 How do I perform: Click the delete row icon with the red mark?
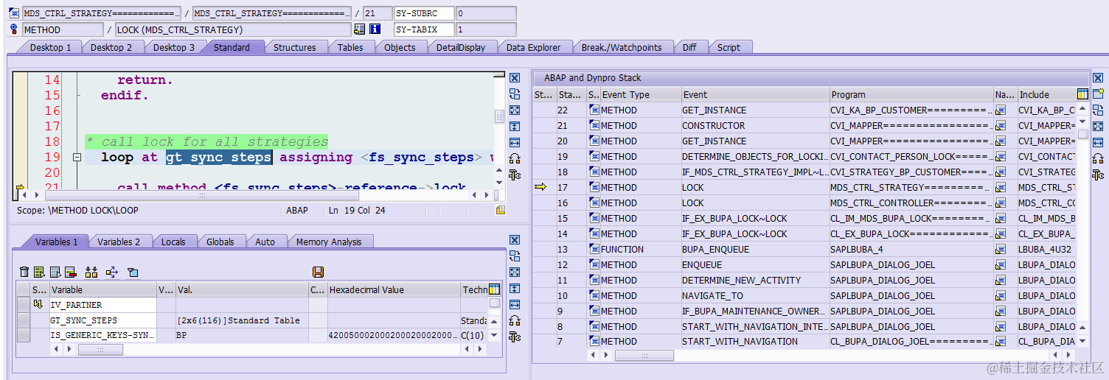(71, 272)
